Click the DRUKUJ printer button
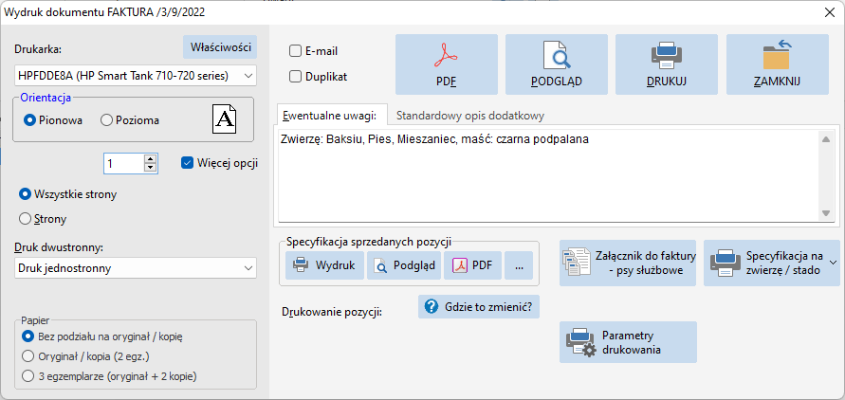The height and width of the screenshot is (400, 845). coord(667,64)
